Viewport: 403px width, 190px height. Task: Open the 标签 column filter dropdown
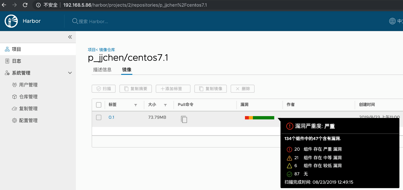click(x=136, y=105)
